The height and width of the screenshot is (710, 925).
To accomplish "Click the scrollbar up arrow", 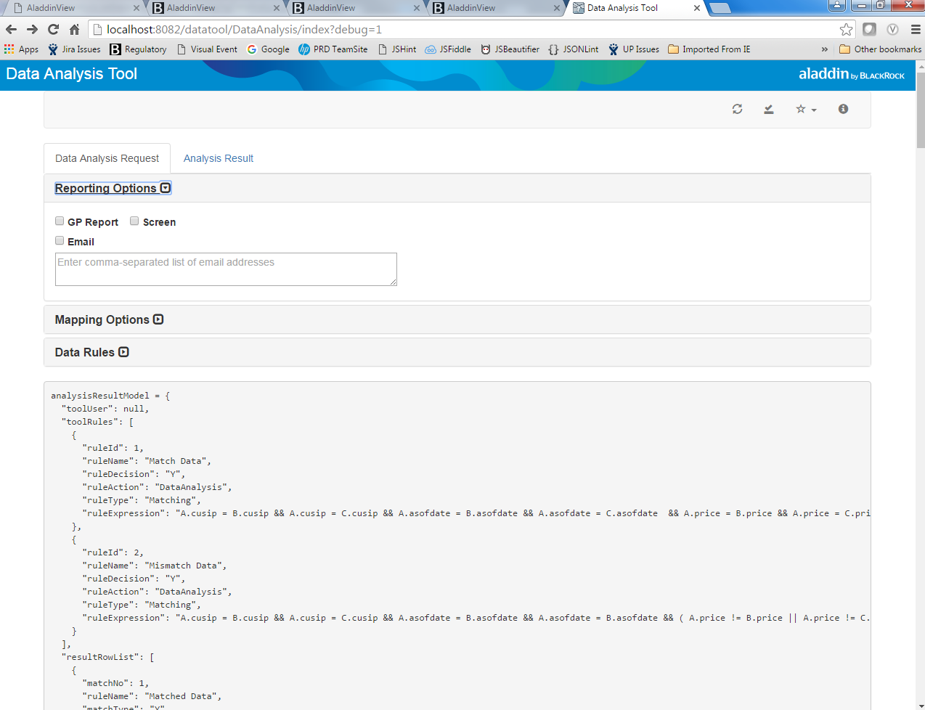I will point(921,66).
